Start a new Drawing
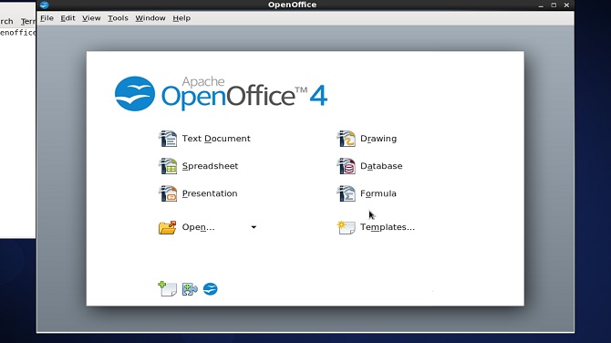The width and height of the screenshot is (611, 343). point(378,139)
